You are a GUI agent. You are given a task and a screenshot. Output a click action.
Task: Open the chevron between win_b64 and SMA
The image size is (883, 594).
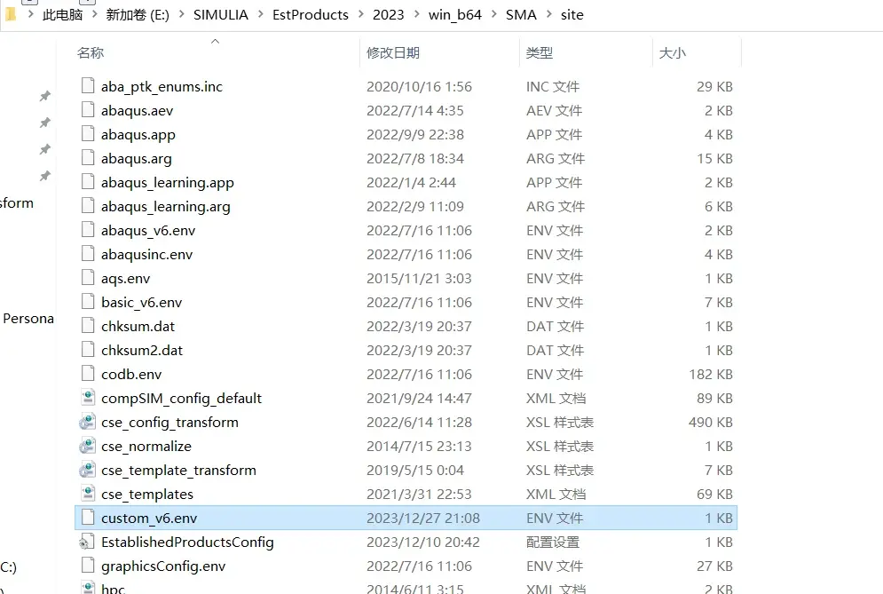point(494,15)
